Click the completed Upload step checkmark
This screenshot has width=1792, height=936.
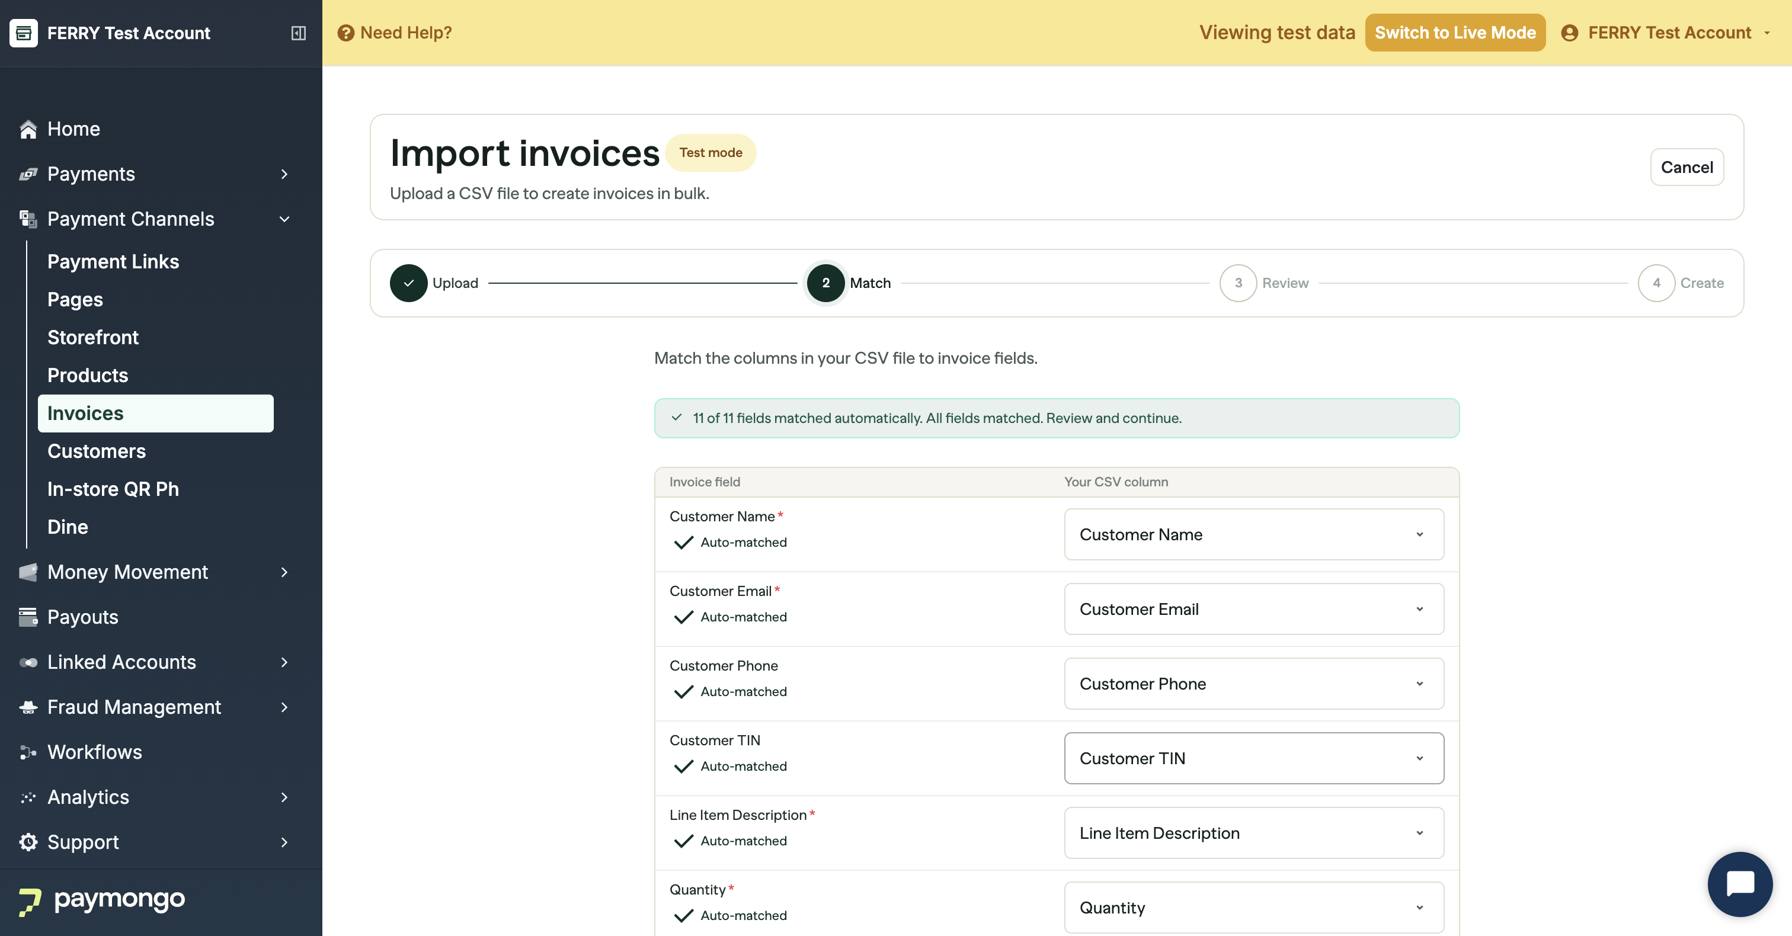408,283
